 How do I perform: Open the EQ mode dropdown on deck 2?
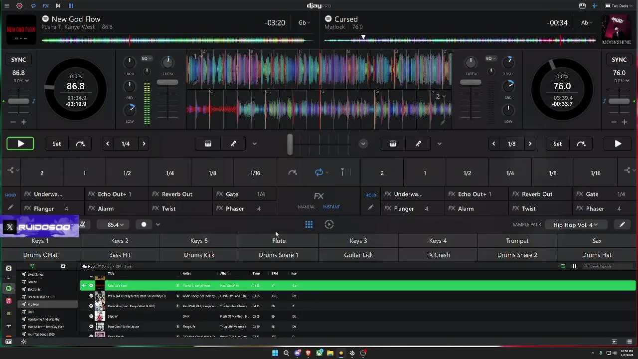[491, 58]
